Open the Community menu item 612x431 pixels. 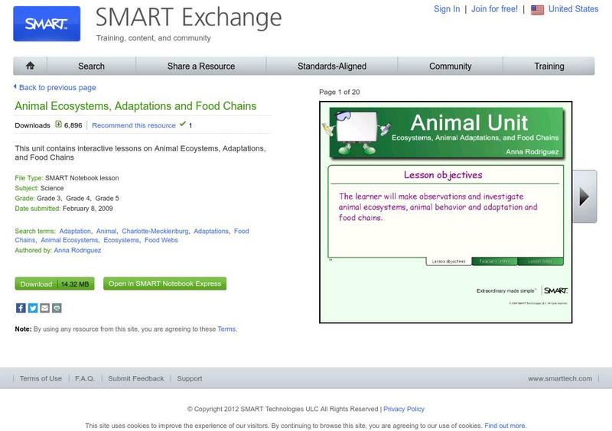point(450,66)
